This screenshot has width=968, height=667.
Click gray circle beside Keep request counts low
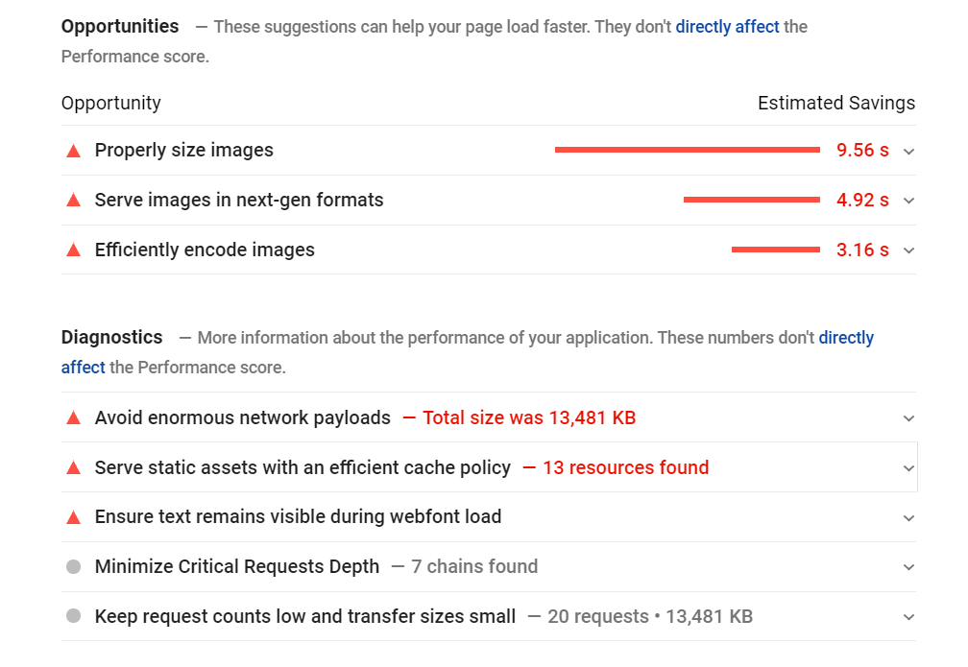coord(73,617)
